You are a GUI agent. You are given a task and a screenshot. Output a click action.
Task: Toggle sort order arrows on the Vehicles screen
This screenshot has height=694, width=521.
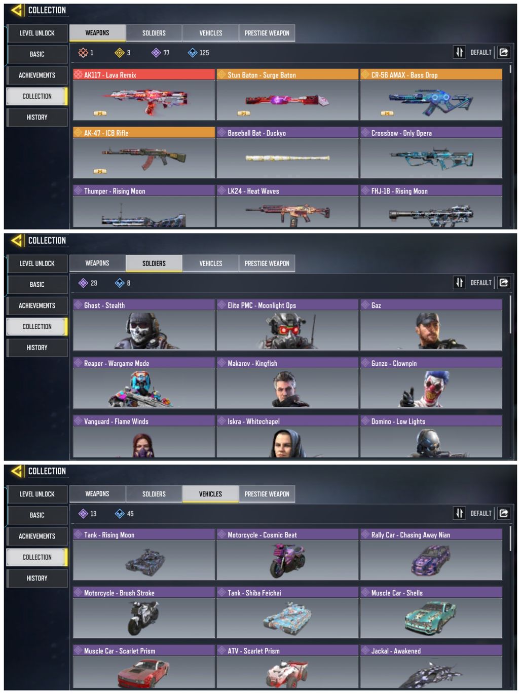(459, 513)
